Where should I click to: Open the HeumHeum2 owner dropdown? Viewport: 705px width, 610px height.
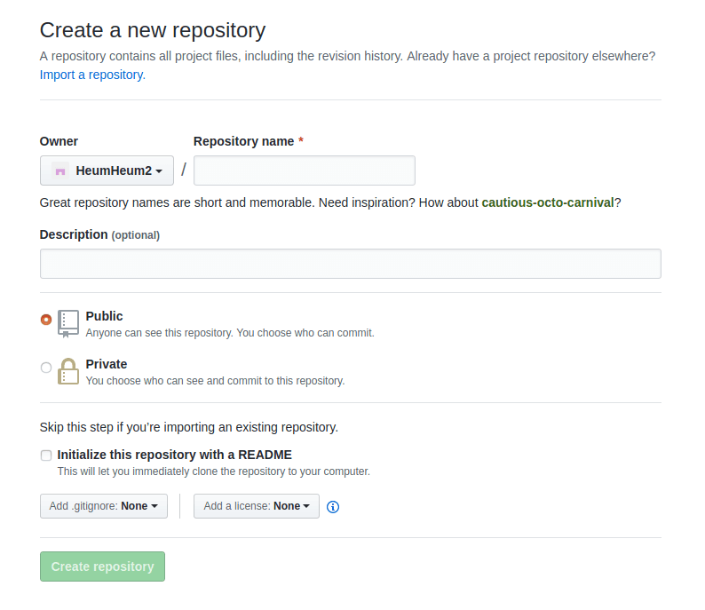pos(107,170)
